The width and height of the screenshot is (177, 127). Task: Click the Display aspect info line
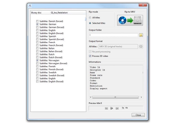click(98, 89)
